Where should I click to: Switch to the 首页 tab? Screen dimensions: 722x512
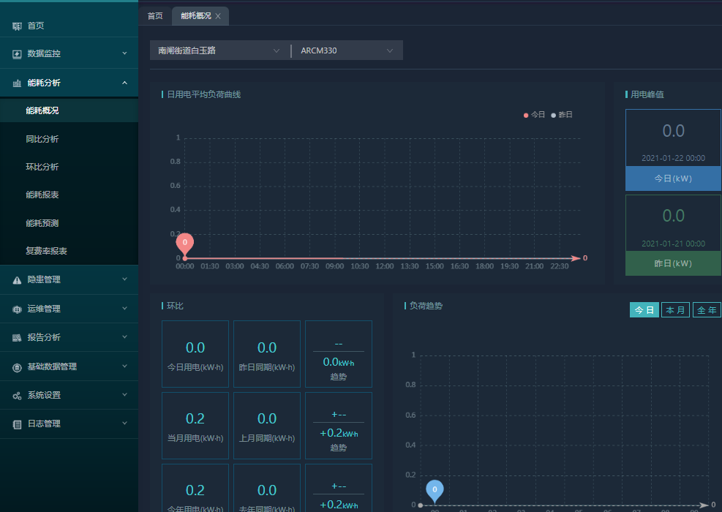(x=155, y=15)
